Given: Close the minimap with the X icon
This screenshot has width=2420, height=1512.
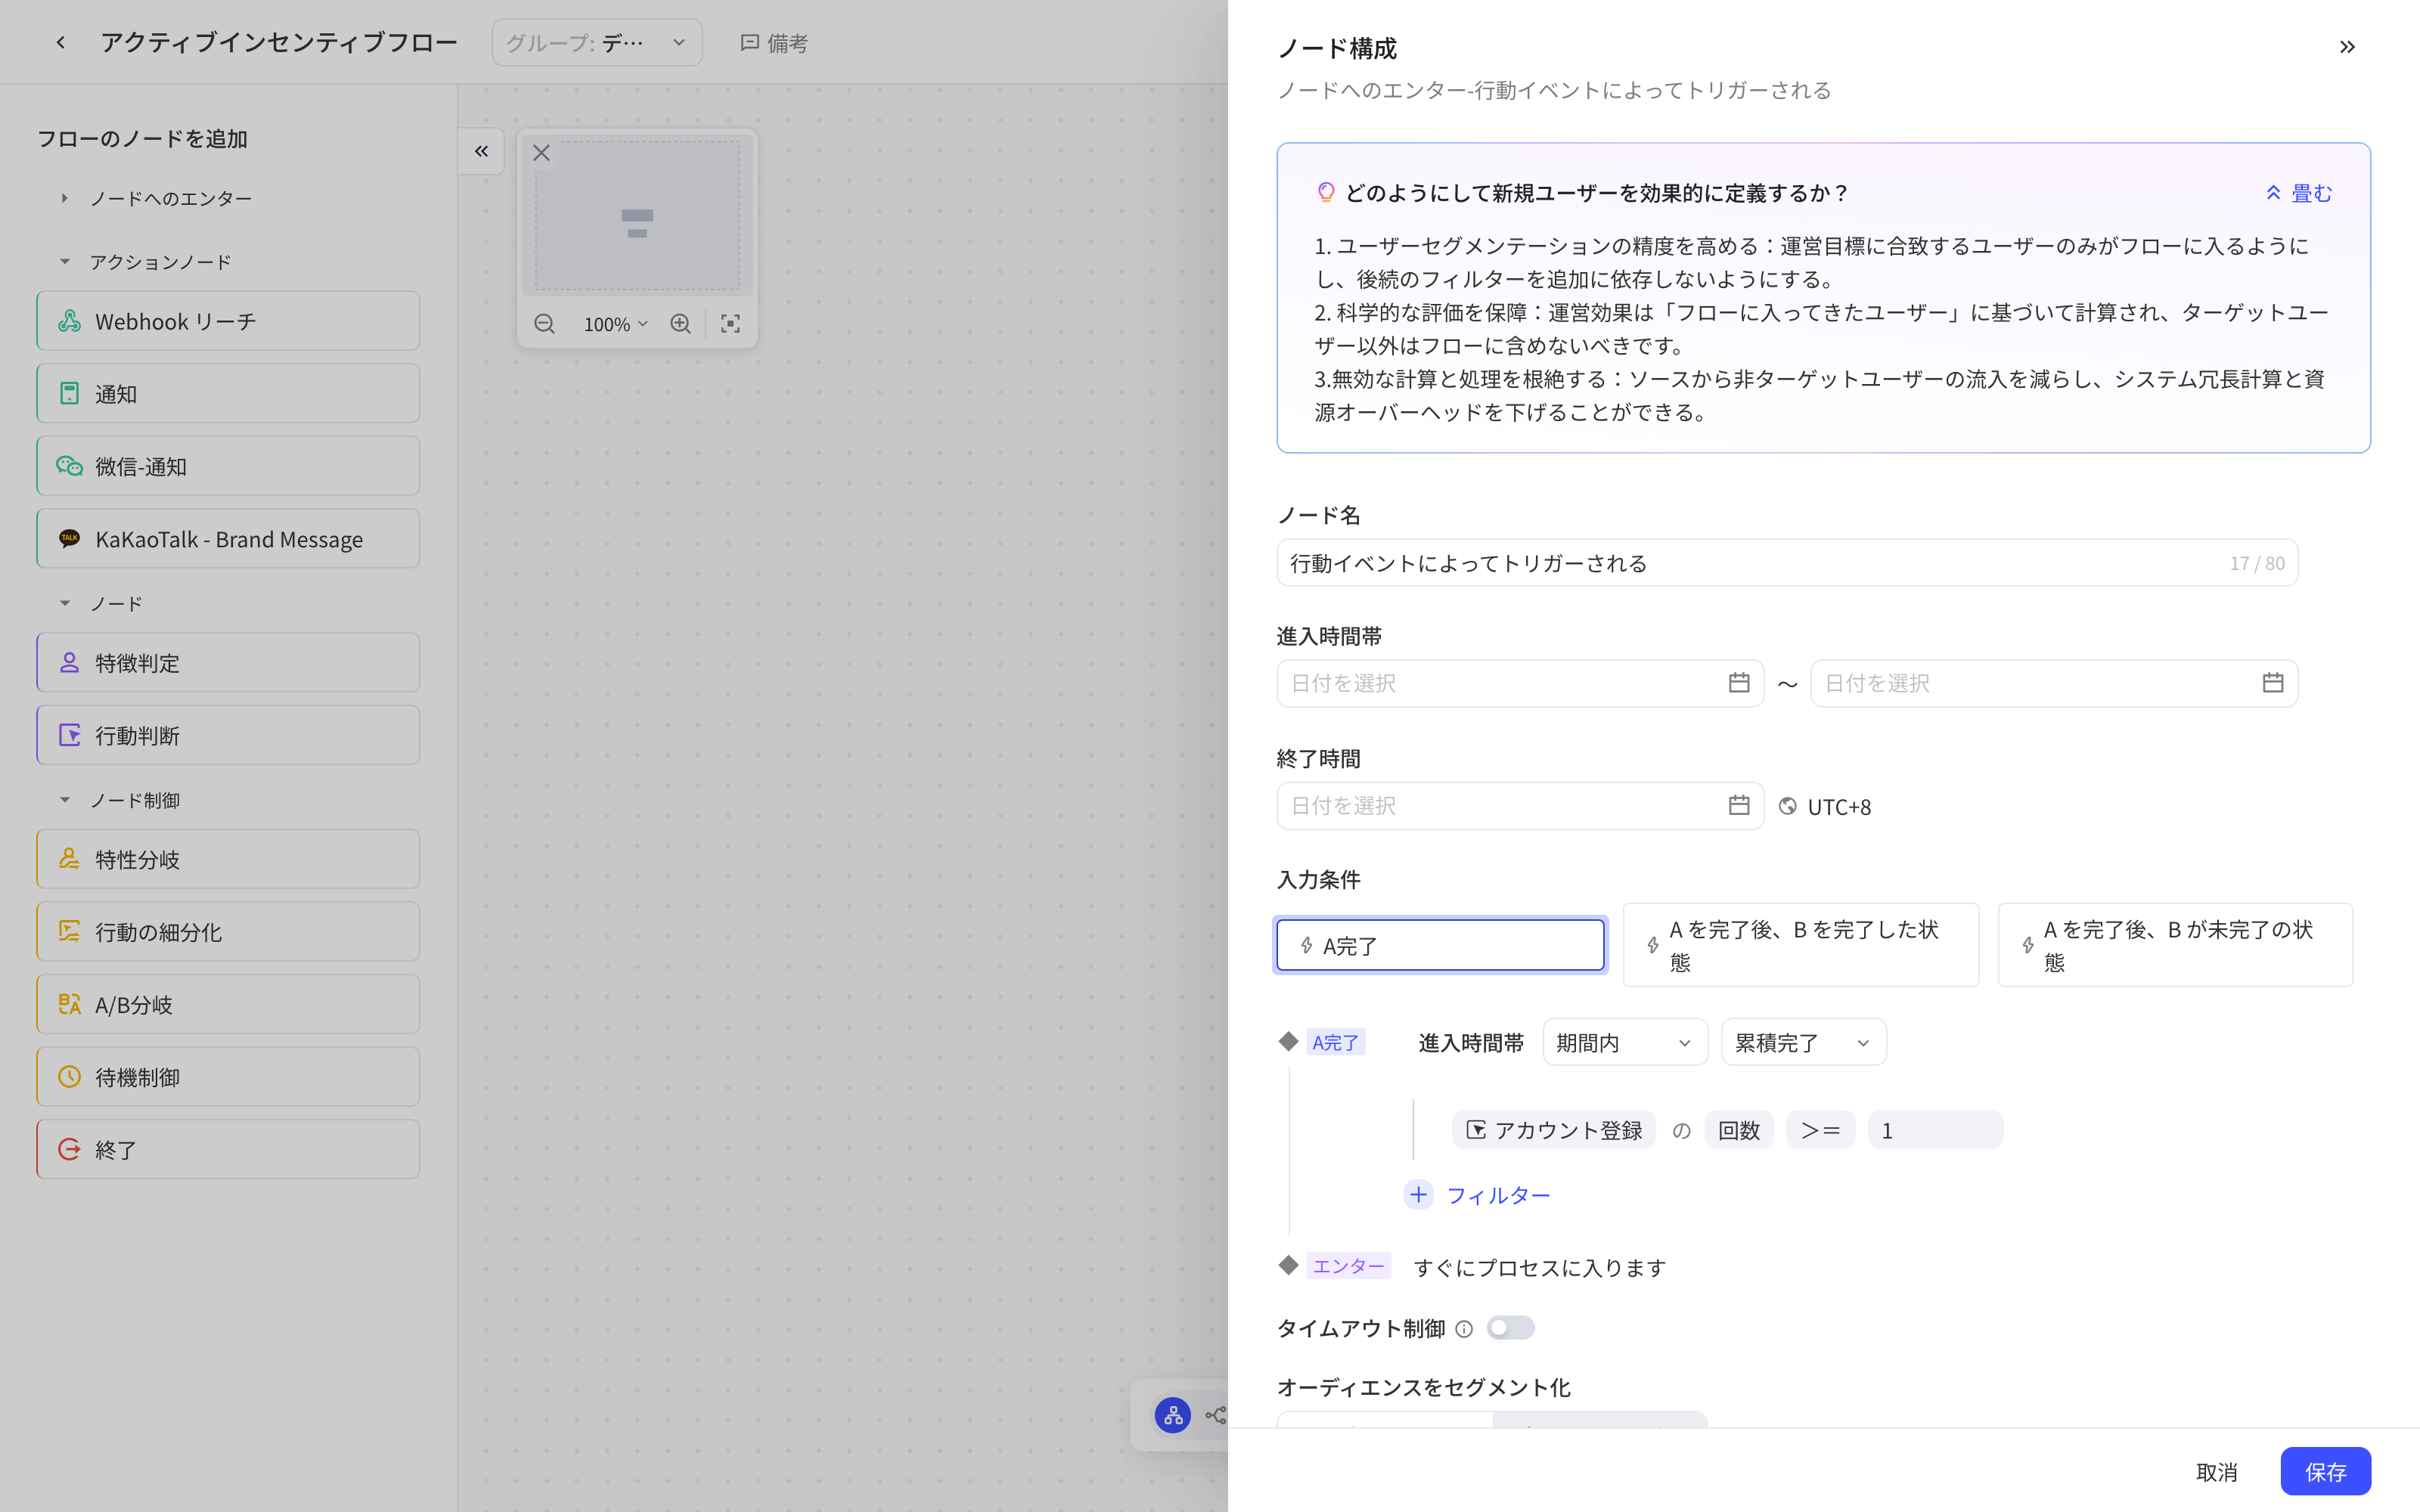Looking at the screenshot, I should click(541, 153).
